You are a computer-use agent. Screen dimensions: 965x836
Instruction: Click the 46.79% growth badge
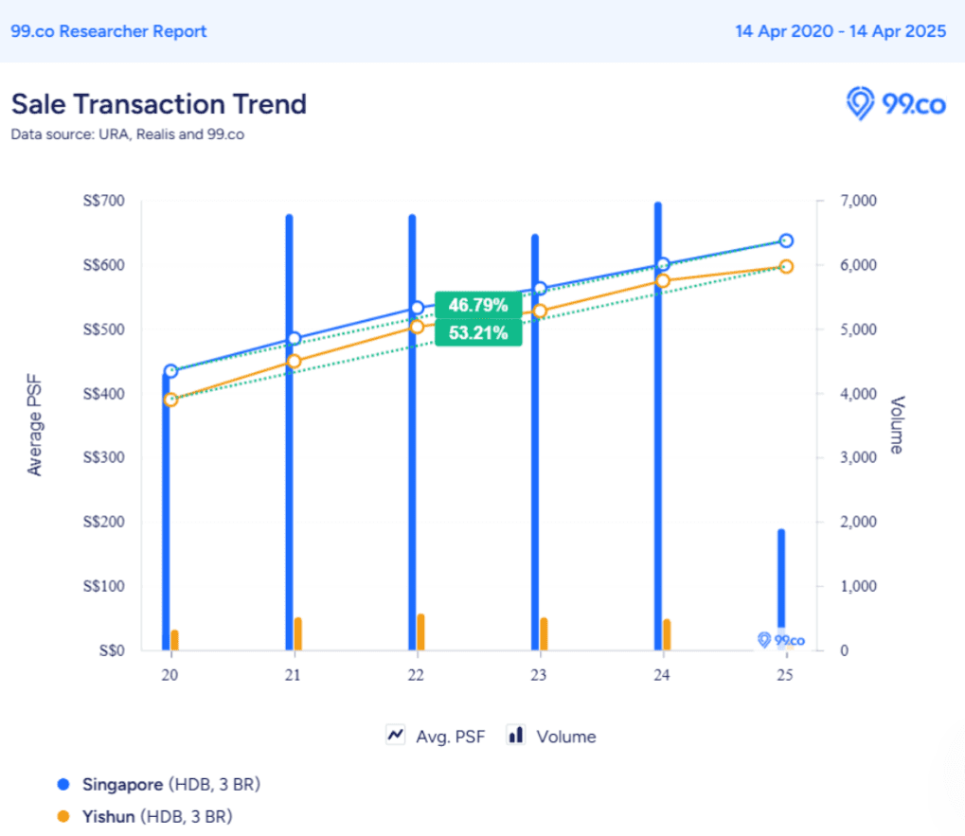click(x=478, y=305)
